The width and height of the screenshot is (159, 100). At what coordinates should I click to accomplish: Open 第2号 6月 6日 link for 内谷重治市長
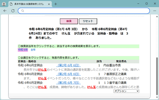[x=68, y=65]
